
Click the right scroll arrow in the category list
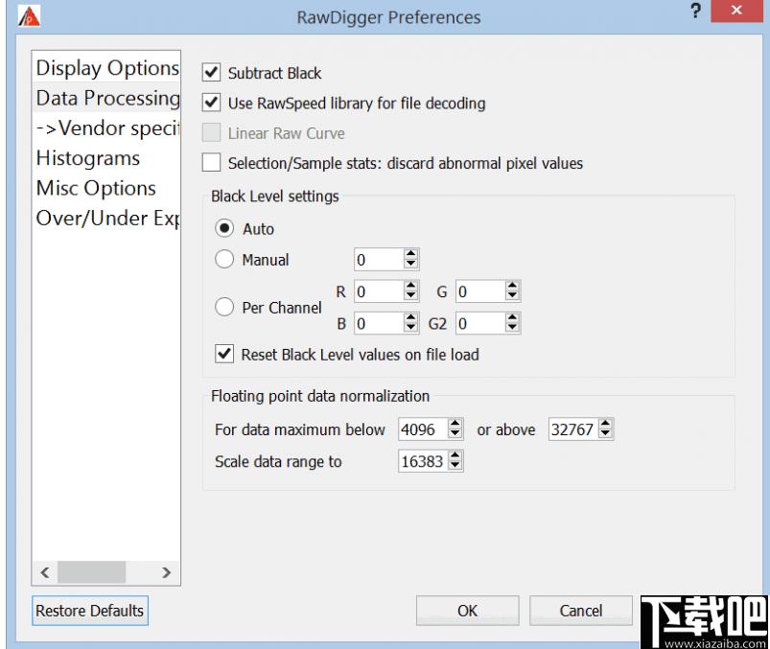pyautogui.click(x=167, y=572)
